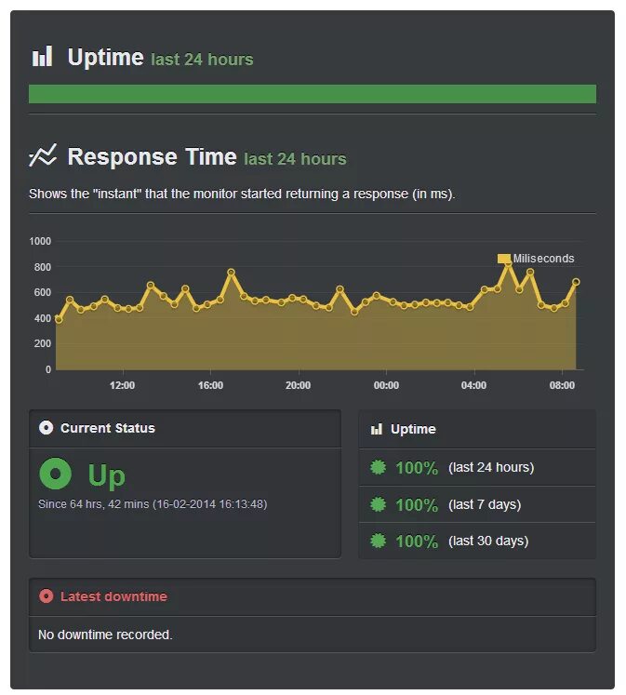
Task: Click the line graph icon beside Response Time
Action: click(43, 155)
